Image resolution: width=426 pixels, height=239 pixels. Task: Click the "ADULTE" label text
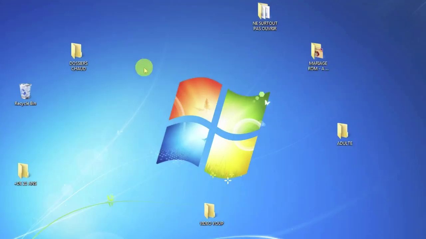pyautogui.click(x=345, y=143)
